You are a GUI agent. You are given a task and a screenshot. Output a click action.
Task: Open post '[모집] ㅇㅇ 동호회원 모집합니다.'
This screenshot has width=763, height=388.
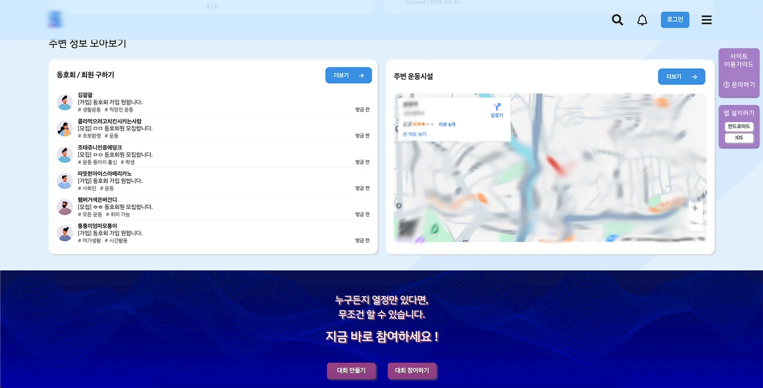pos(115,155)
